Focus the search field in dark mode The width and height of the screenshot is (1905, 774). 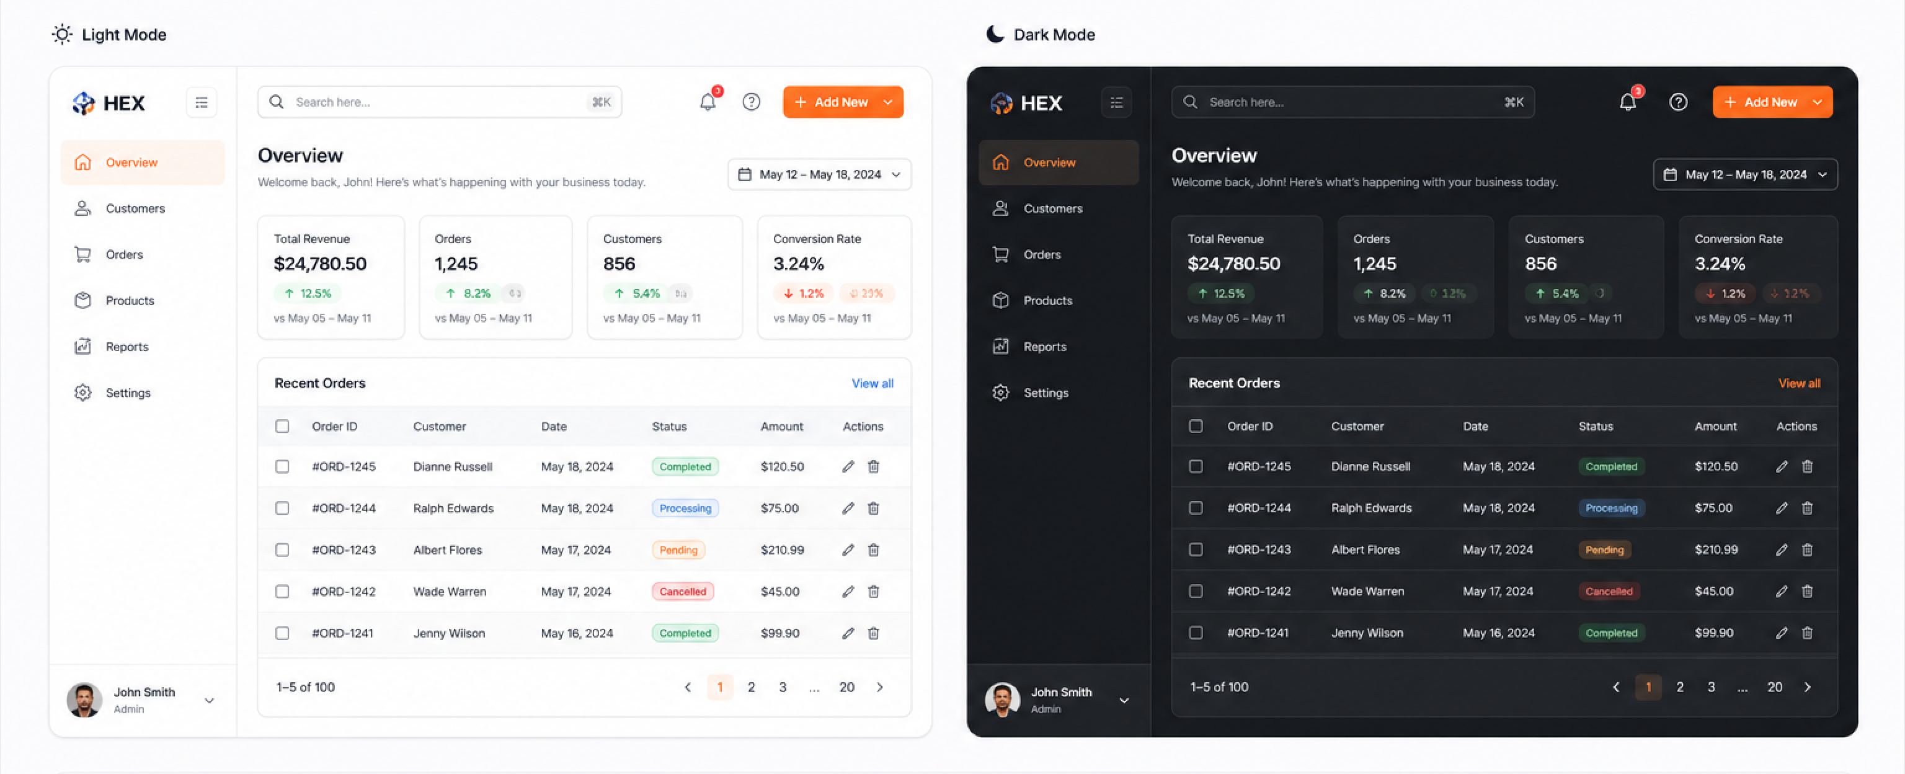coord(1352,102)
